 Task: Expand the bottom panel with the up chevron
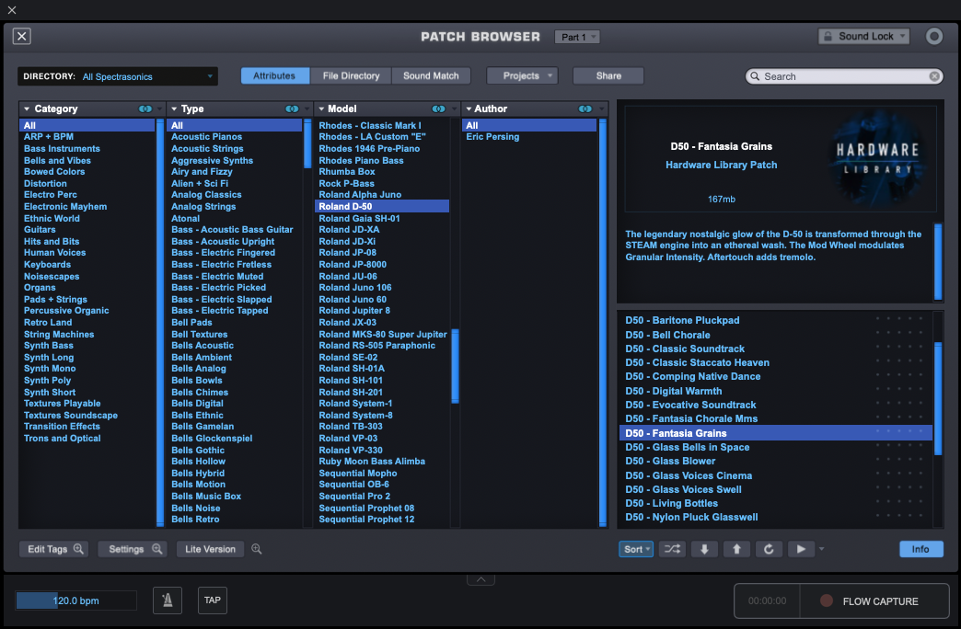tap(481, 579)
